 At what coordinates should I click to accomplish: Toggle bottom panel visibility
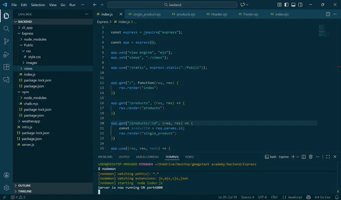(x=293, y=5)
